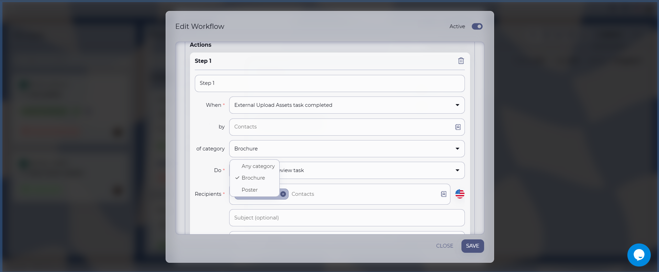Open address book icon in by field
This screenshot has height=272, width=659.
click(x=458, y=127)
